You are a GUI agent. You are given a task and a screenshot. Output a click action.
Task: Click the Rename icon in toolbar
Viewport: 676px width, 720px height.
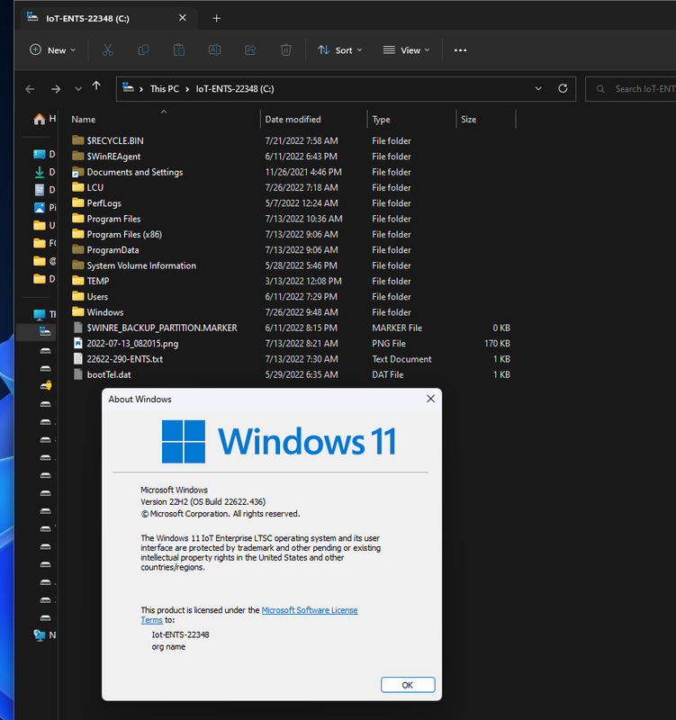tap(214, 50)
